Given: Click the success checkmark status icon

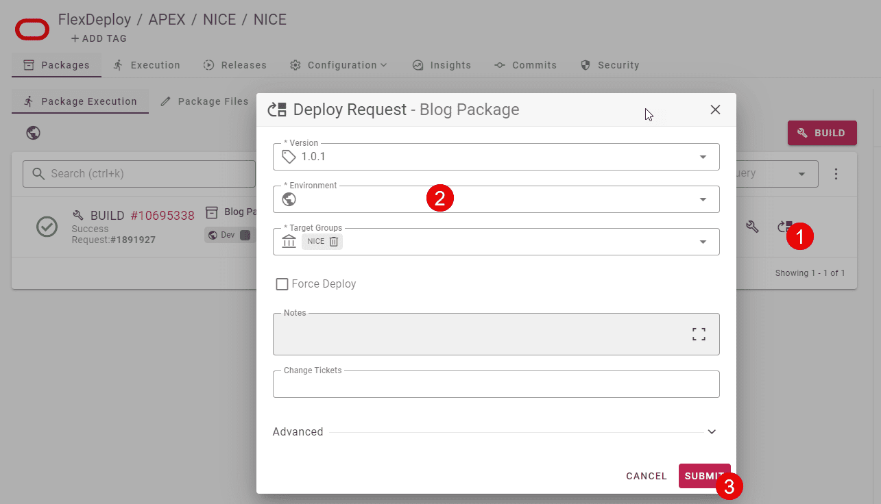Looking at the screenshot, I should pyautogui.click(x=47, y=227).
